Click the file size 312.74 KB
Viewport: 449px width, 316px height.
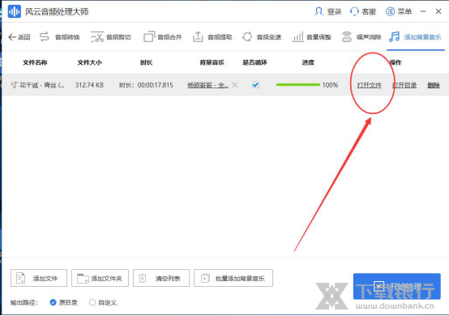click(x=89, y=85)
